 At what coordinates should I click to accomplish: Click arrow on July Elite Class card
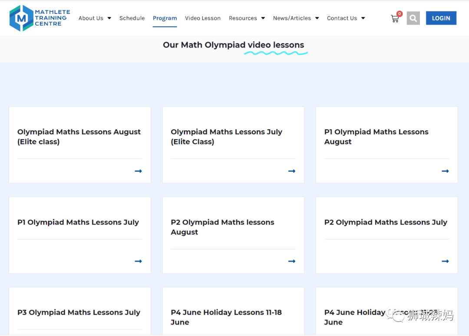pos(292,171)
